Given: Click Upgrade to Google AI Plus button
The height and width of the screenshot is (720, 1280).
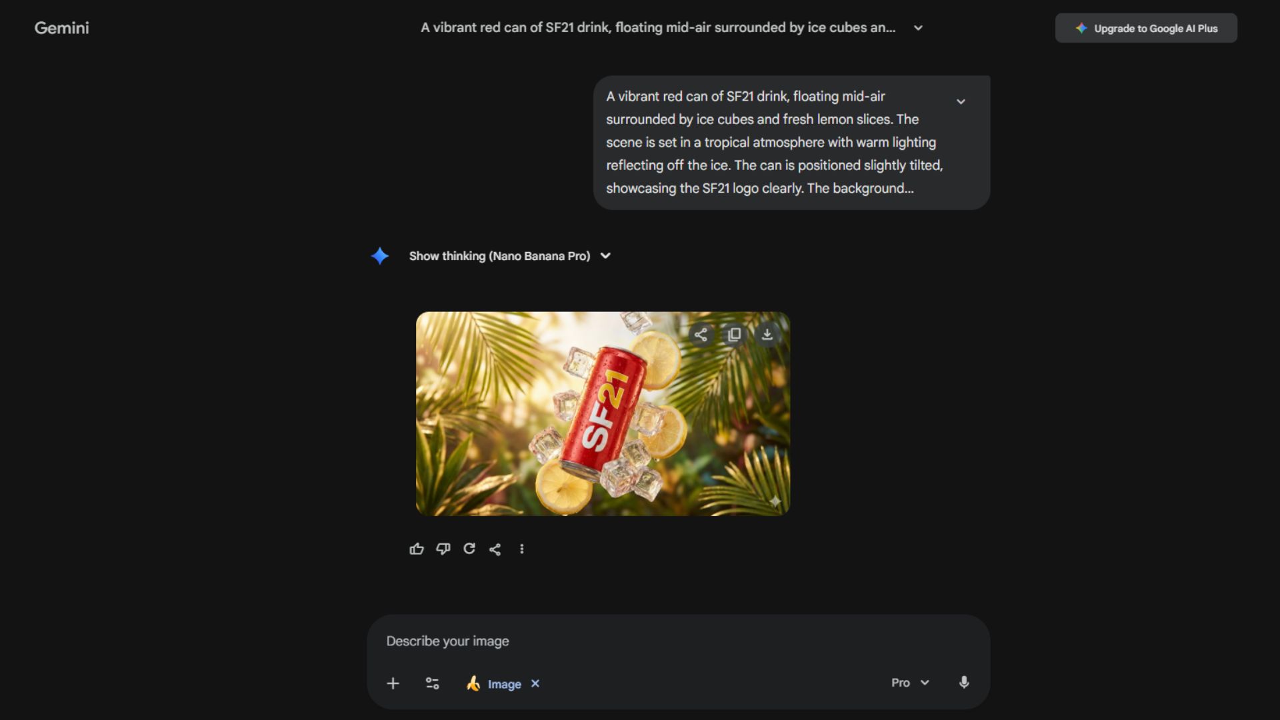Looking at the screenshot, I should (x=1146, y=28).
